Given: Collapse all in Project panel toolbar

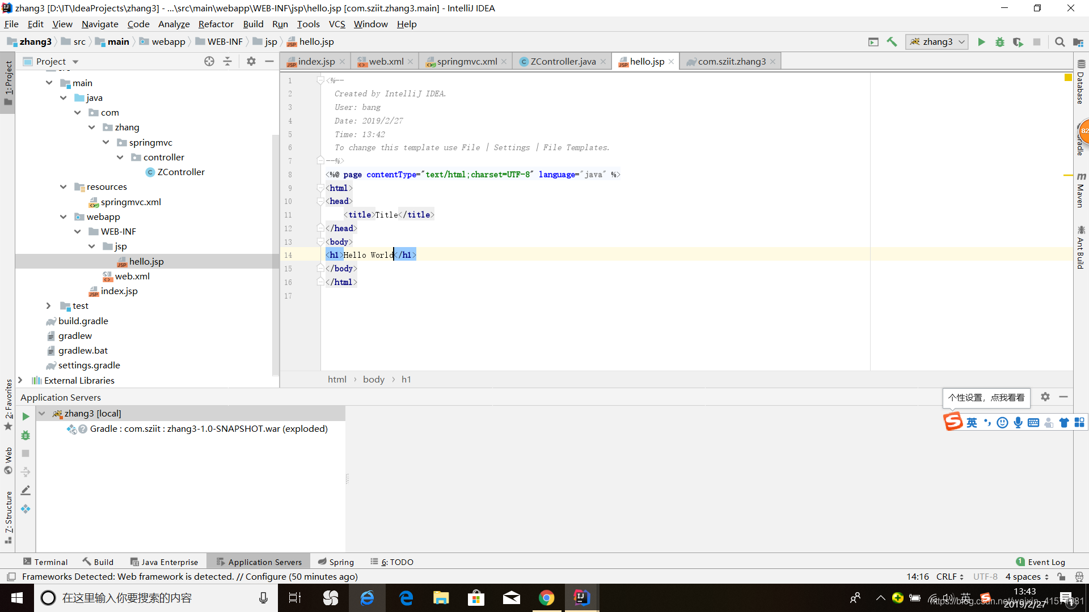Looking at the screenshot, I should [227, 61].
